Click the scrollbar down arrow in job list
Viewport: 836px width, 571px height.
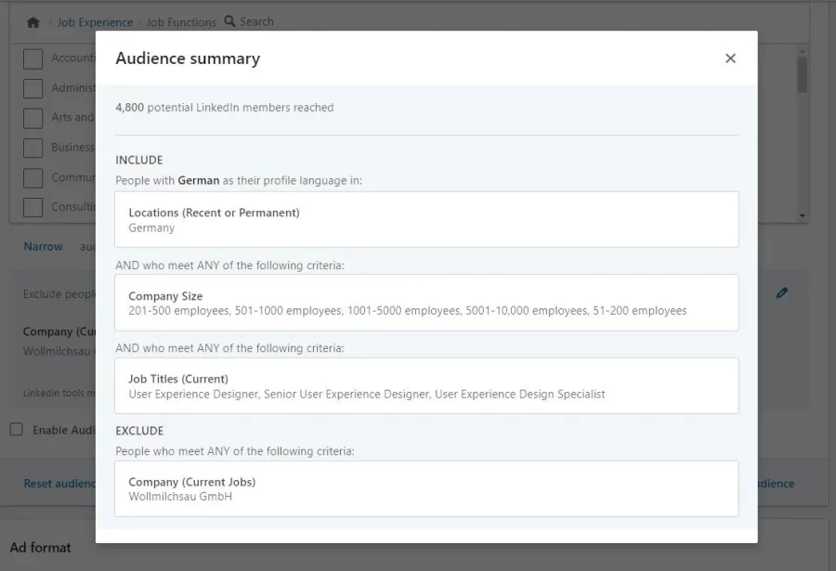[802, 216]
